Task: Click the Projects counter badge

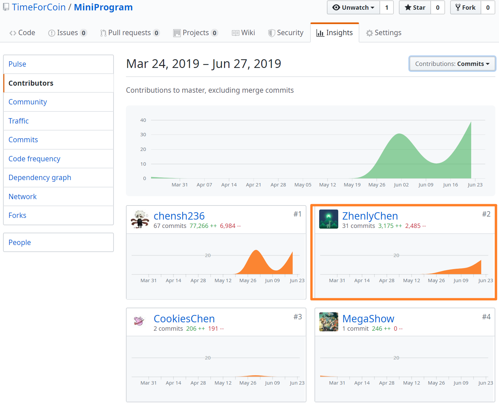Action: click(215, 33)
